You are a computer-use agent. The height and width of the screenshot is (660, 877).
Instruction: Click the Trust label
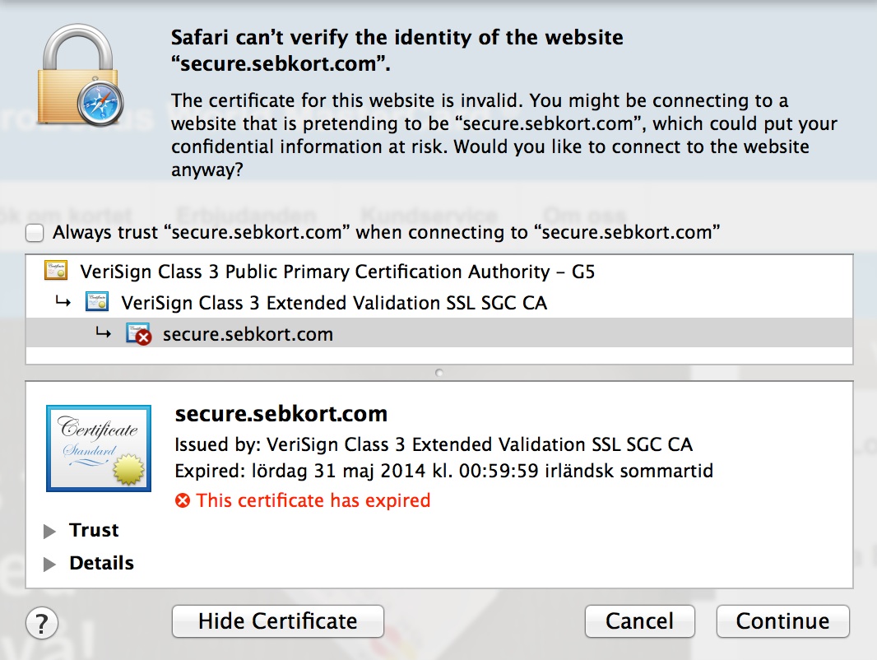coord(94,530)
